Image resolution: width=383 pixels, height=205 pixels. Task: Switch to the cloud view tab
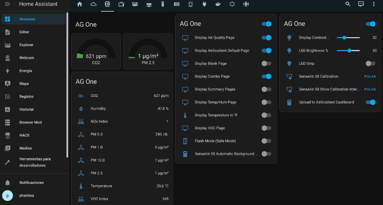tap(93, 4)
